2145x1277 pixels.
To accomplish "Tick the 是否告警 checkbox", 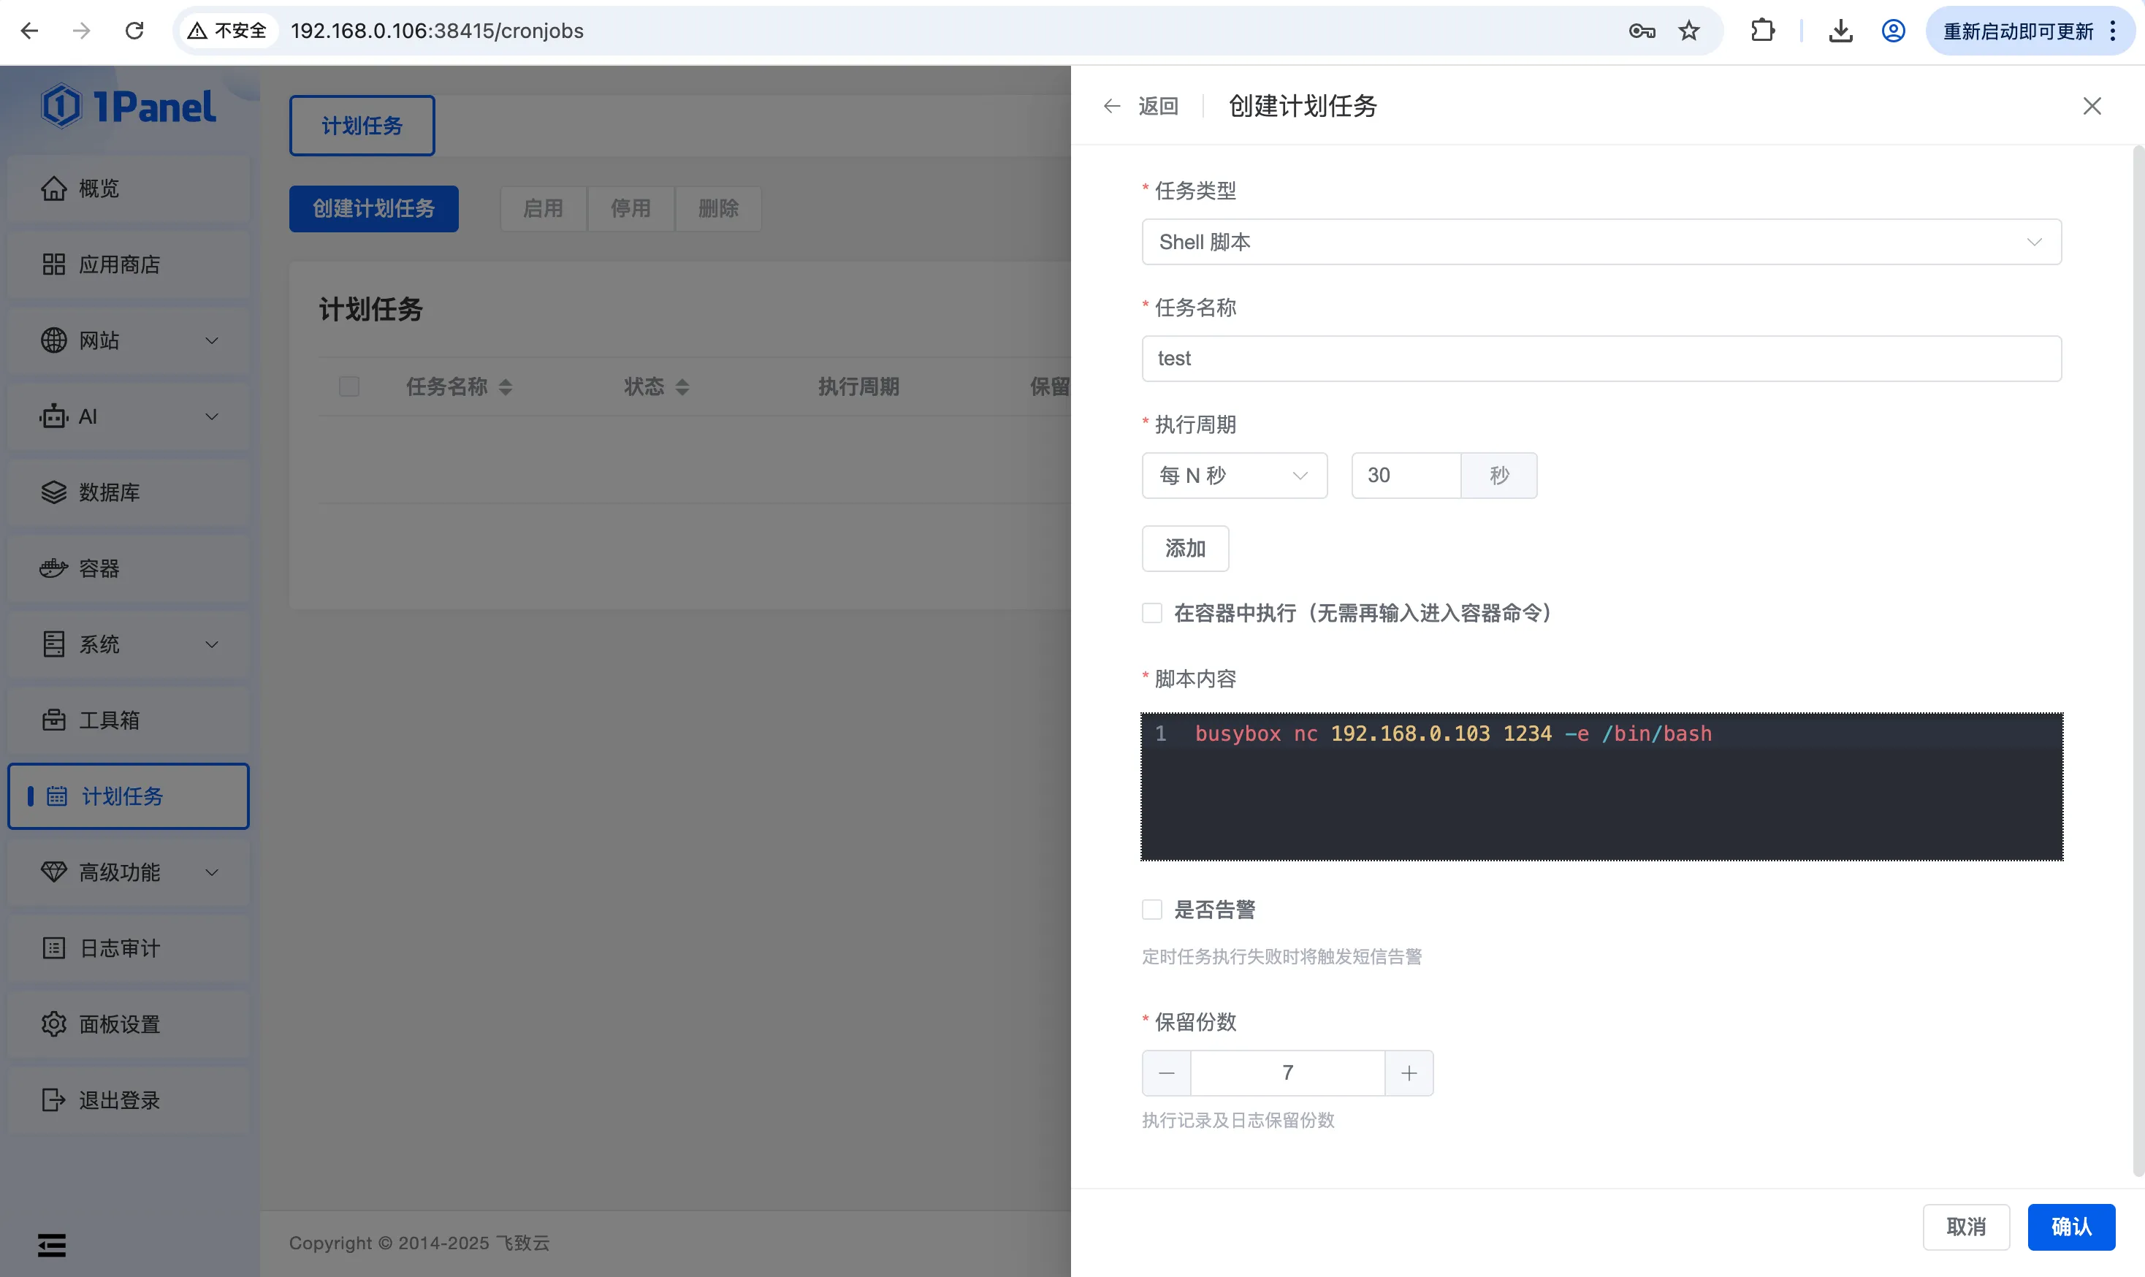I will tap(1152, 910).
